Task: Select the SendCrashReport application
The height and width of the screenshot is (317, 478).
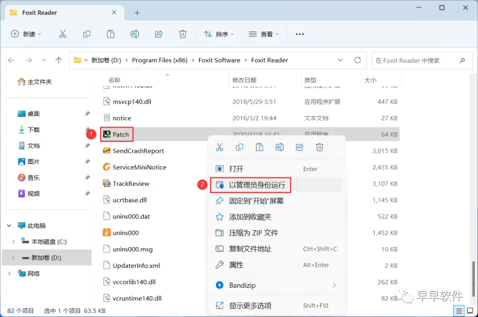Action: pos(133,151)
